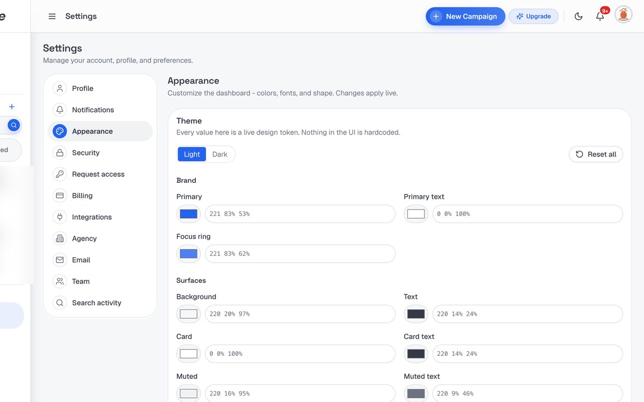Click the blue search icon at left edge
This screenshot has width=644, height=402.
(x=14, y=125)
